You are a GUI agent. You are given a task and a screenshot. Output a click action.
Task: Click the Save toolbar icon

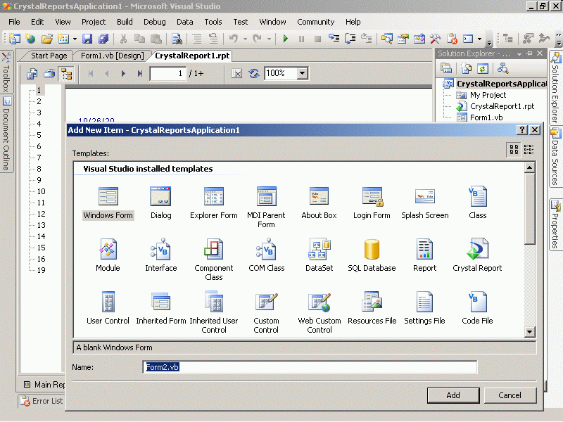coord(87,39)
